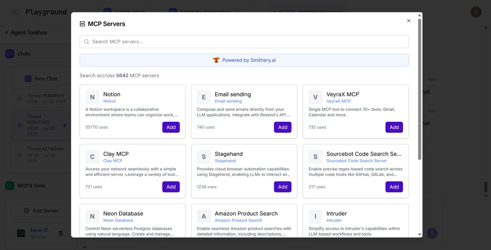Click the dialog vertical scrollbar thumb
This screenshot has height=250, width=491.
(419, 89)
